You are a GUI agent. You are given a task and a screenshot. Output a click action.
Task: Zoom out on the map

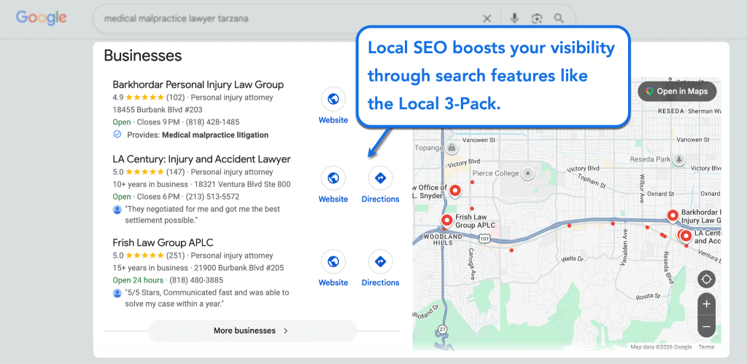[706, 326]
